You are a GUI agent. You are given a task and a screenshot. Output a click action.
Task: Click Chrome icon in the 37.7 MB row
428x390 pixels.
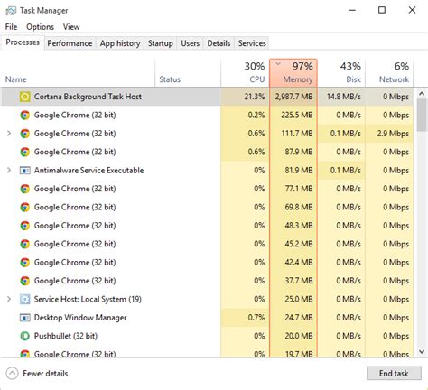pyautogui.click(x=24, y=281)
